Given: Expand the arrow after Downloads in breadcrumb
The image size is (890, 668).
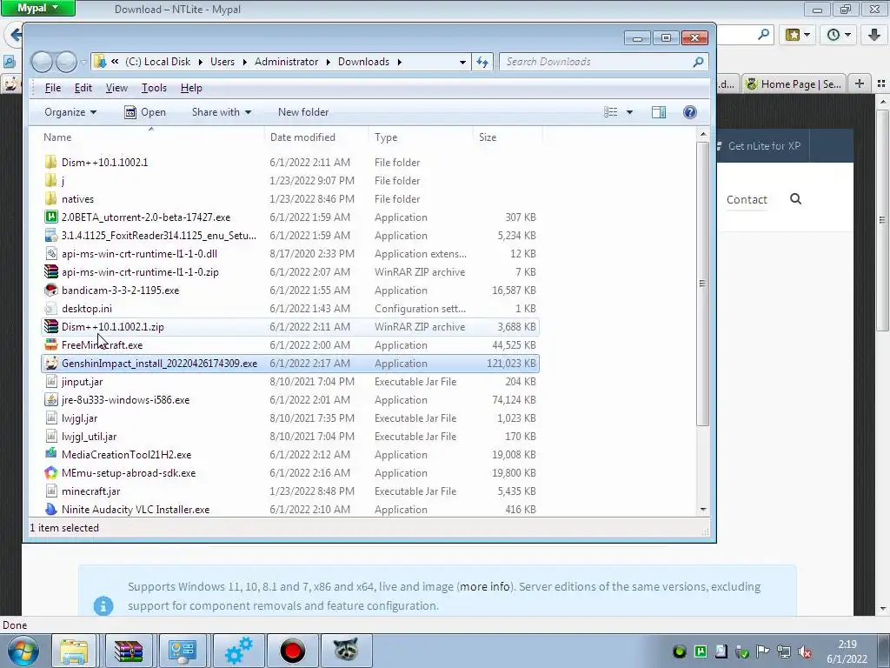Looking at the screenshot, I should click(x=400, y=62).
